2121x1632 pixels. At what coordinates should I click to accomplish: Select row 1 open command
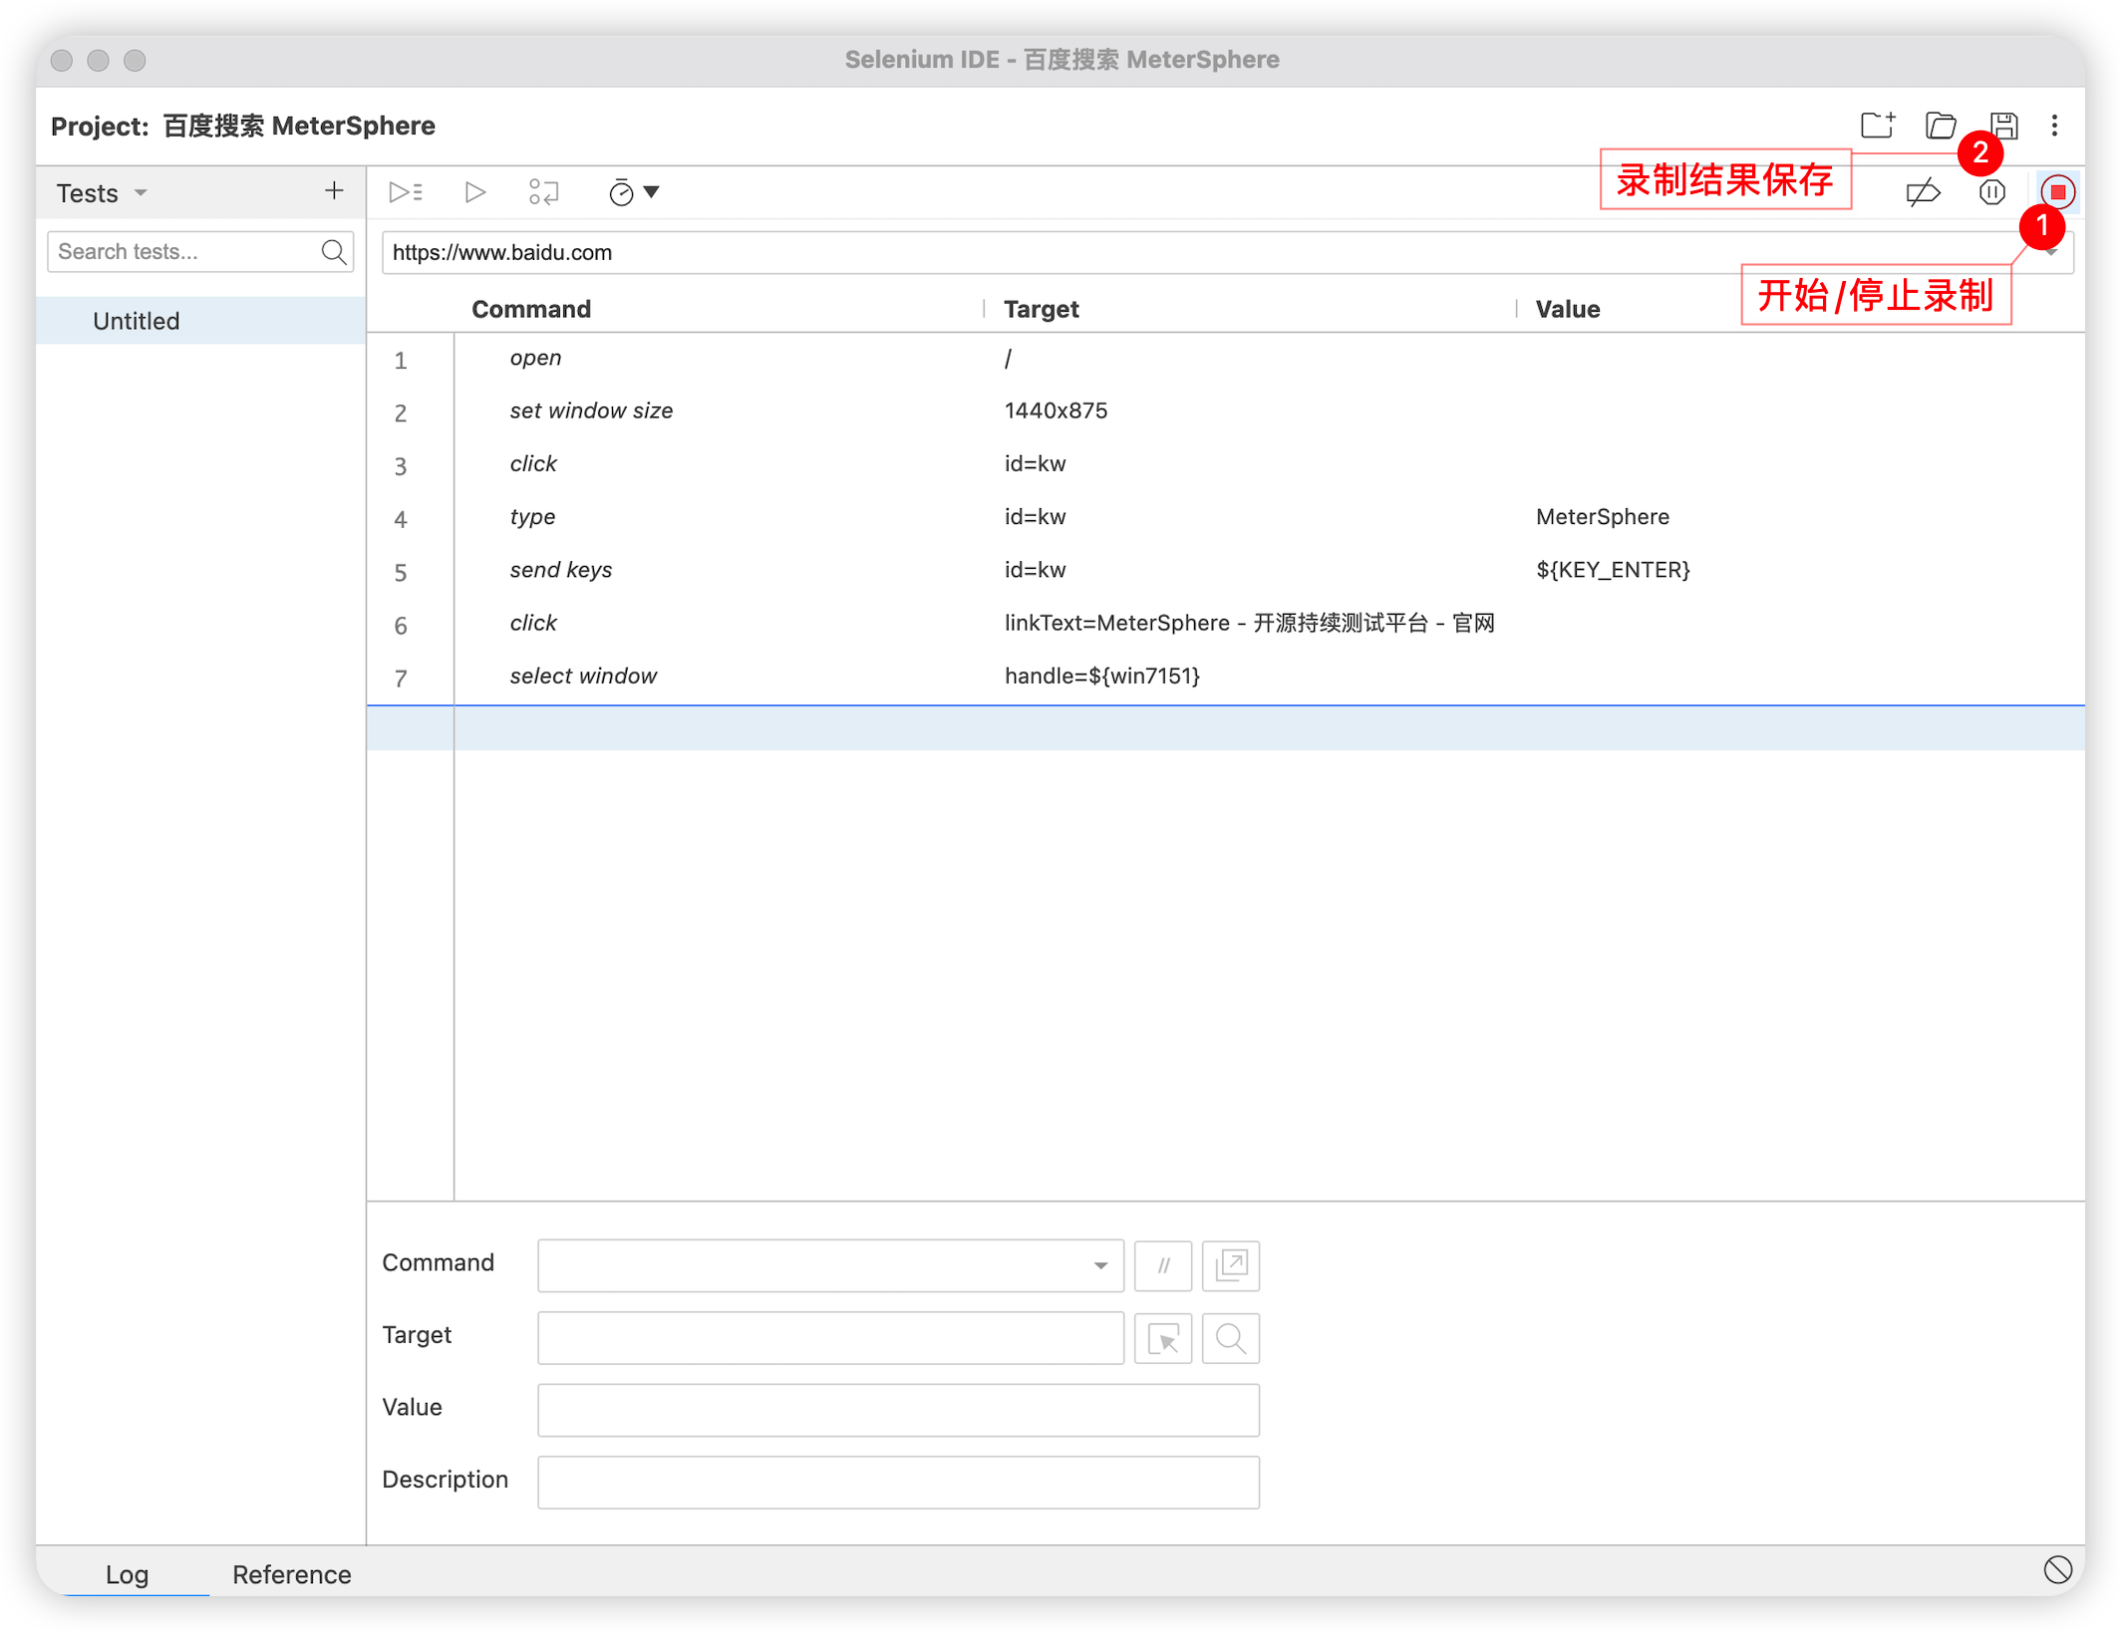1226,359
